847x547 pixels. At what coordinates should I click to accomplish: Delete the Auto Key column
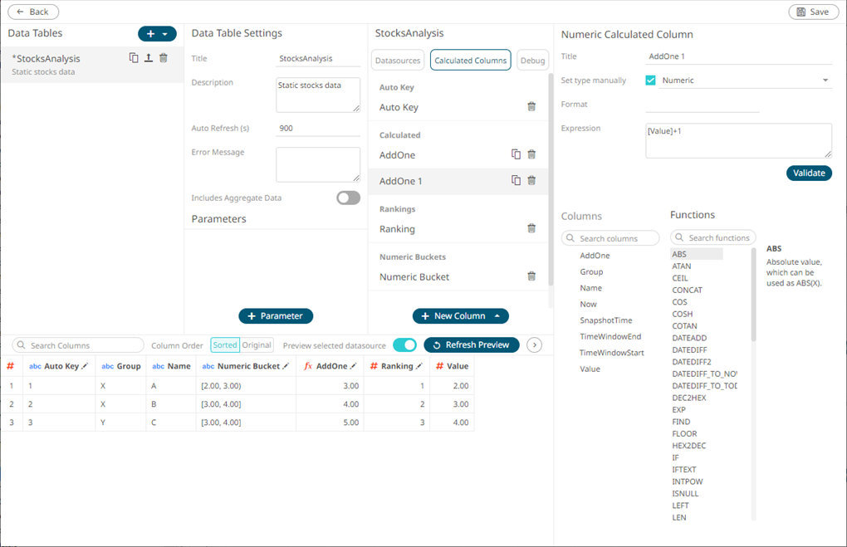[531, 107]
